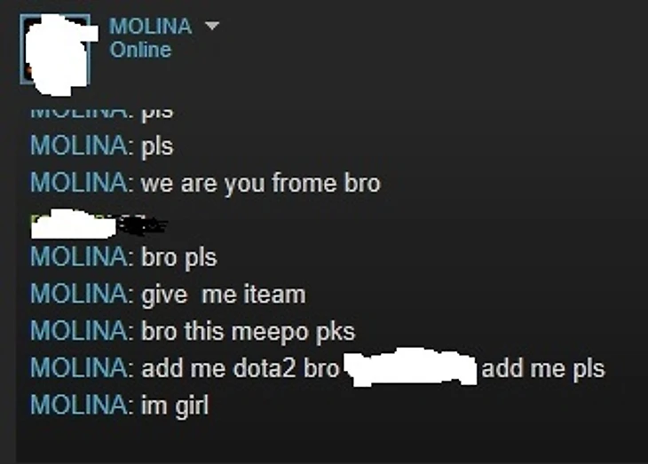648x464 pixels.
Task: Click the MOLINA name before 'bro this meepo pks'
Action: [x=78, y=331]
